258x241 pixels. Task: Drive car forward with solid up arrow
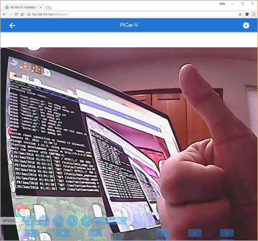coord(63,233)
